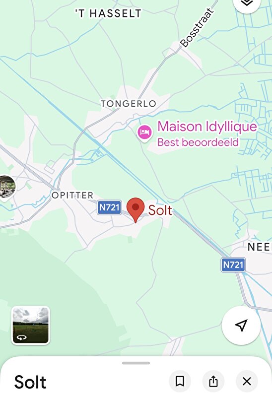Screen dimensions: 272x397
Task: Tap the N721 road shield near Solt
Action: [109, 207]
